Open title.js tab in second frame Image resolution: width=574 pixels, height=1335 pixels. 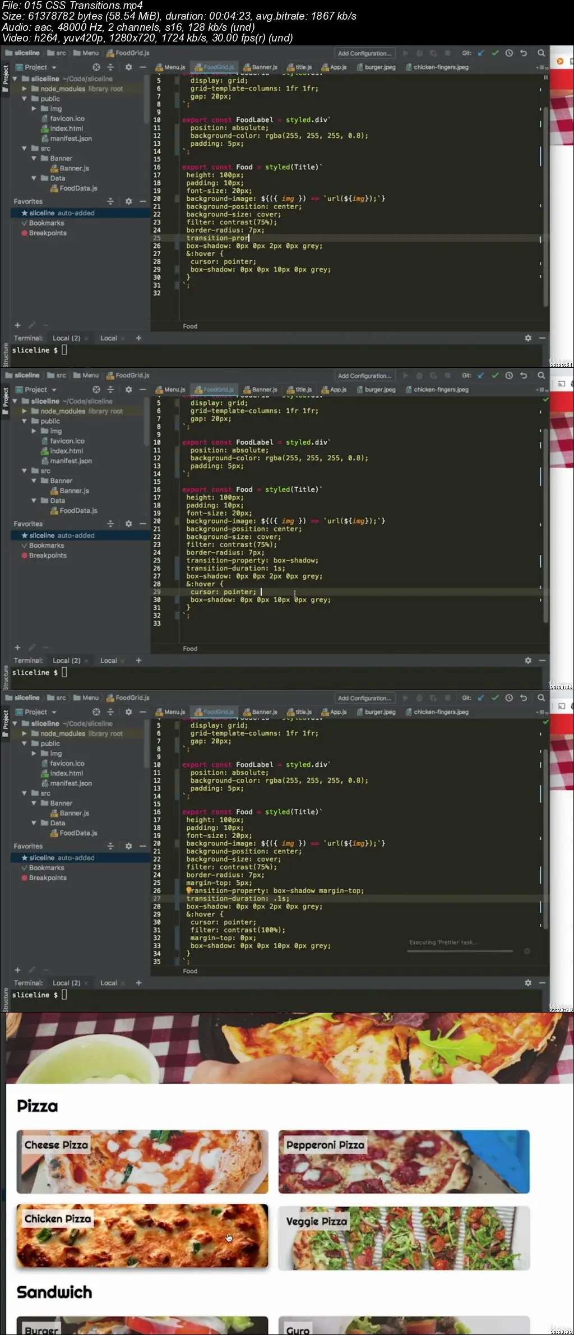pyautogui.click(x=300, y=390)
